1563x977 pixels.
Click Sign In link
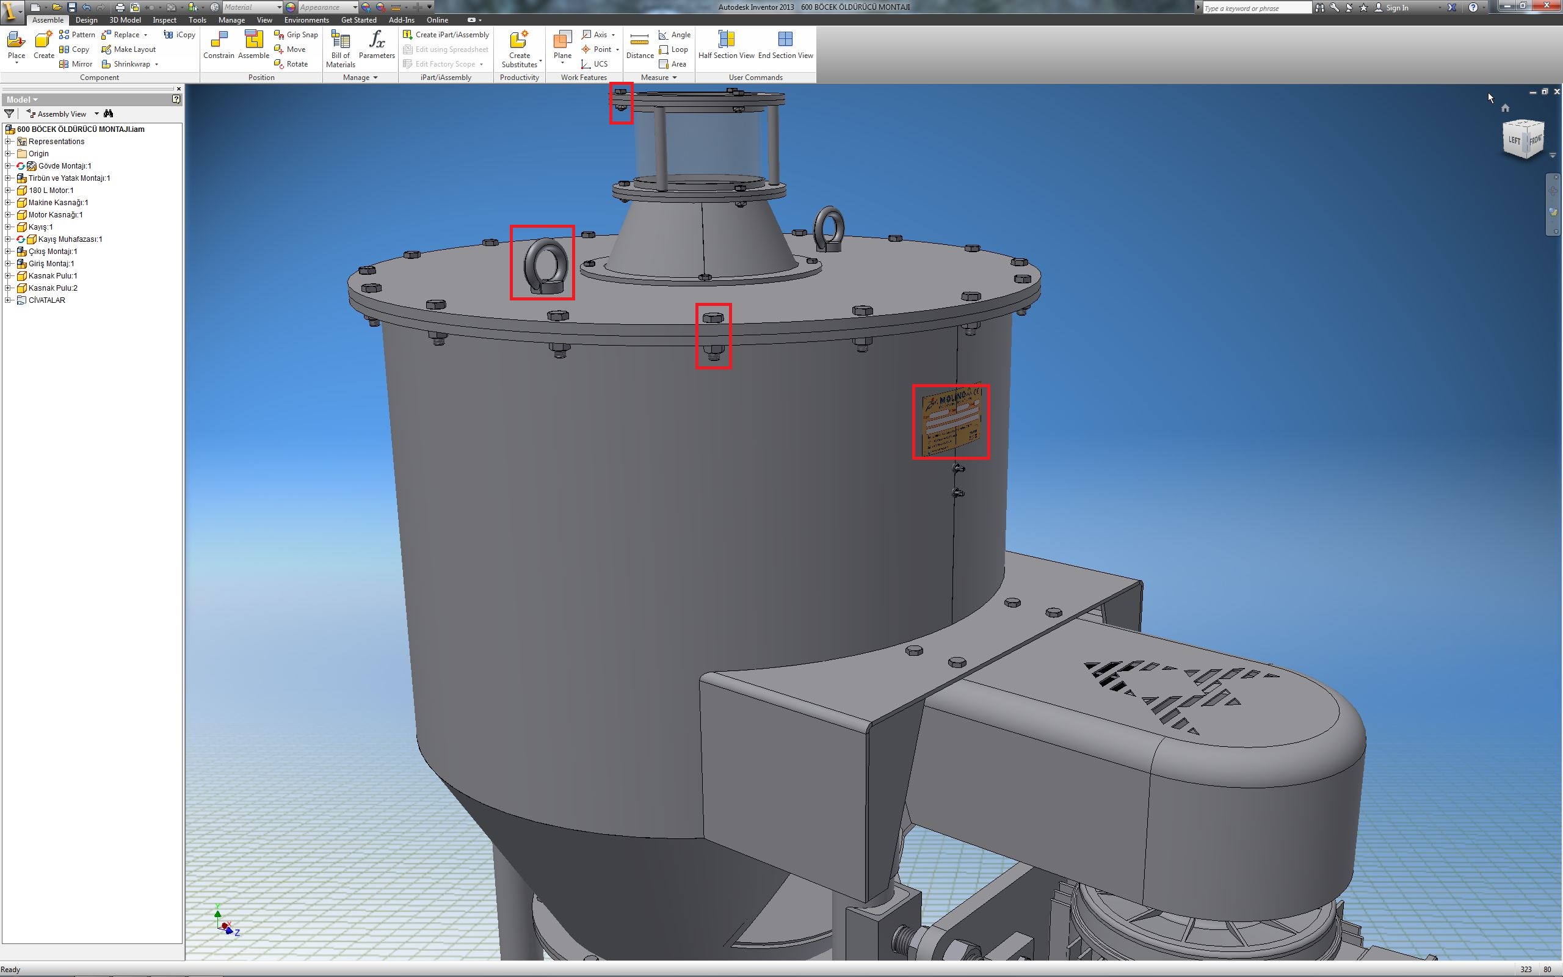[x=1396, y=8]
